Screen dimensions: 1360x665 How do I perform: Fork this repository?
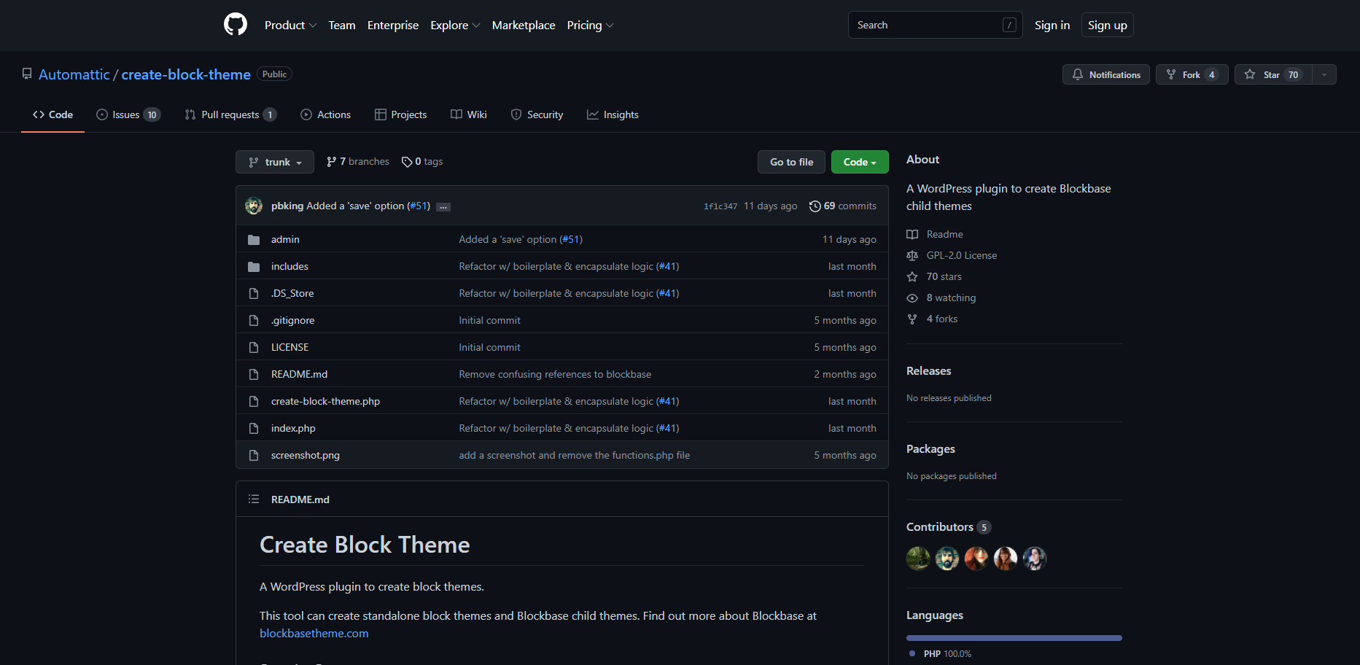pos(1192,74)
